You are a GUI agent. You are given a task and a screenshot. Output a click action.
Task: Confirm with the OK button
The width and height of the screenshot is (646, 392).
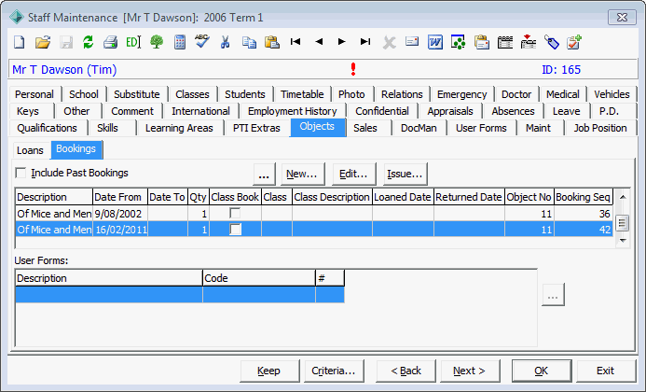(x=542, y=371)
